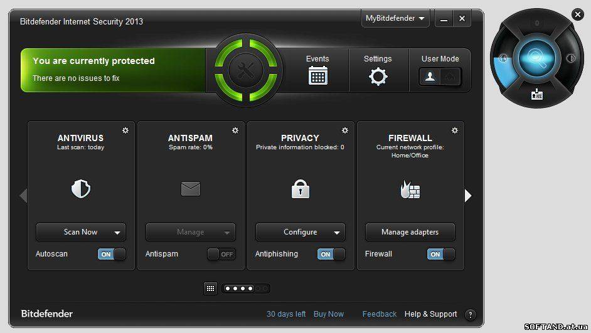
Task: Open help via the question mark icon
Action: 471,315
